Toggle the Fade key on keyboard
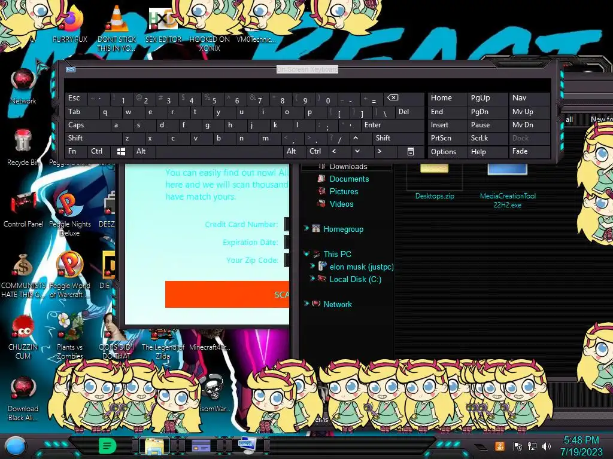This screenshot has width=613, height=459. (529, 151)
